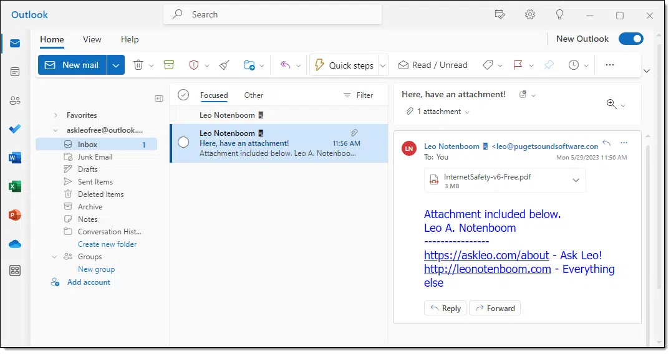
Task: Select the Focused inbox tab
Action: [x=214, y=95]
